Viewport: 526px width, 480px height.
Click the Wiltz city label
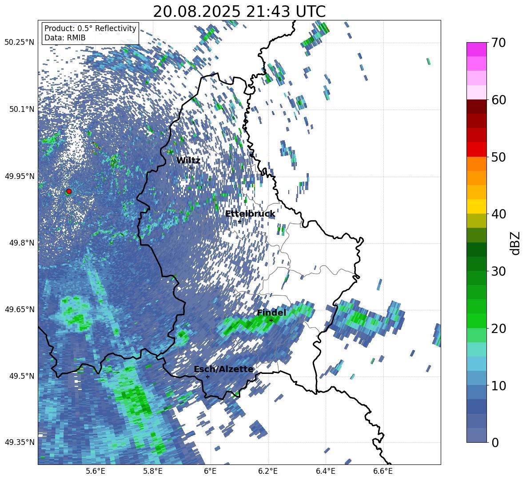188,161
